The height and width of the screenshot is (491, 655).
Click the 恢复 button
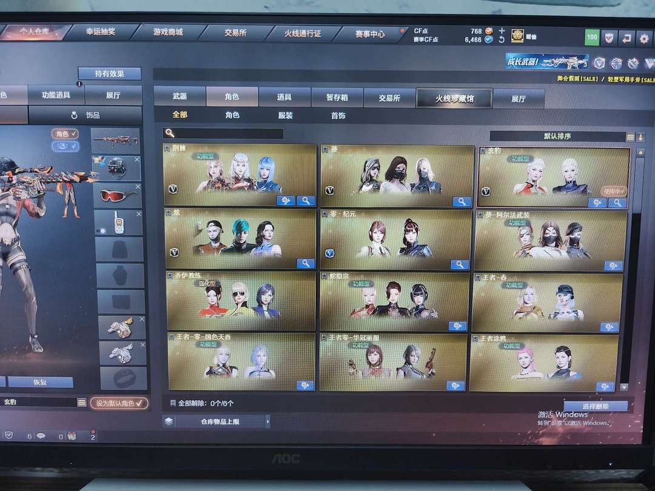coord(40,382)
